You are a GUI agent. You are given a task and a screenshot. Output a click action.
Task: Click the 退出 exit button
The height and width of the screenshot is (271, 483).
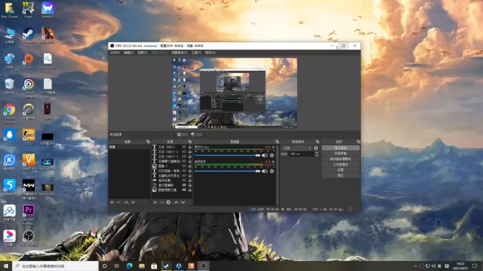coord(341,175)
